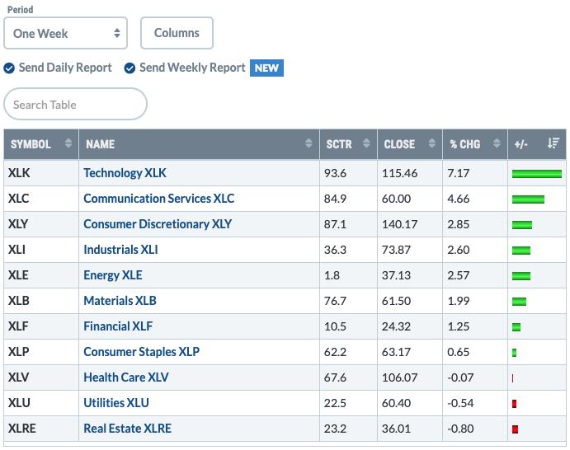570x450 pixels.
Task: Click the Period select up-down arrows
Action: (116, 33)
